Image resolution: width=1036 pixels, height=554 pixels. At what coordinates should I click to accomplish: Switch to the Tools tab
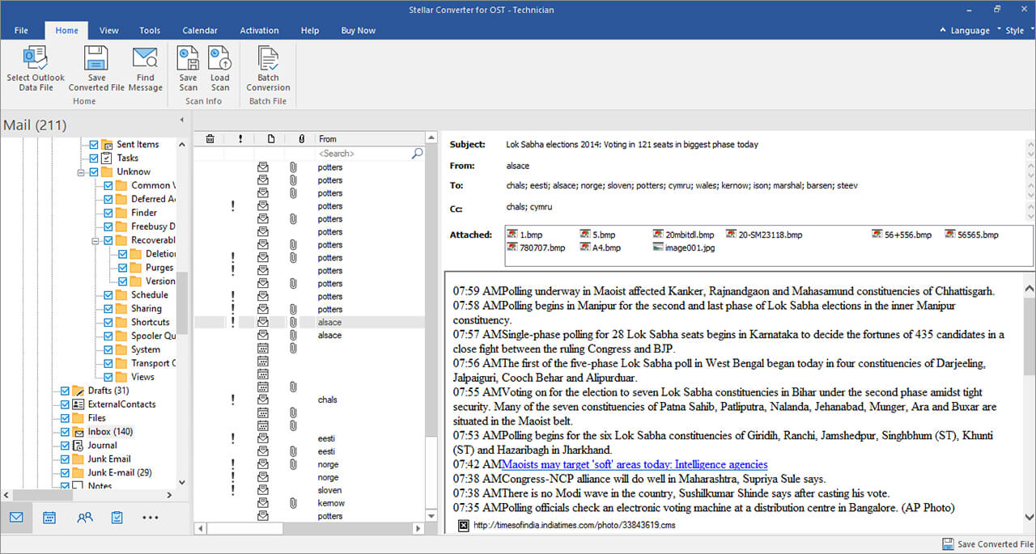coord(150,31)
